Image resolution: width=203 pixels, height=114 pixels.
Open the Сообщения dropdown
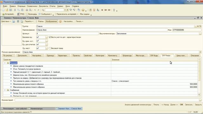click(45, 14)
